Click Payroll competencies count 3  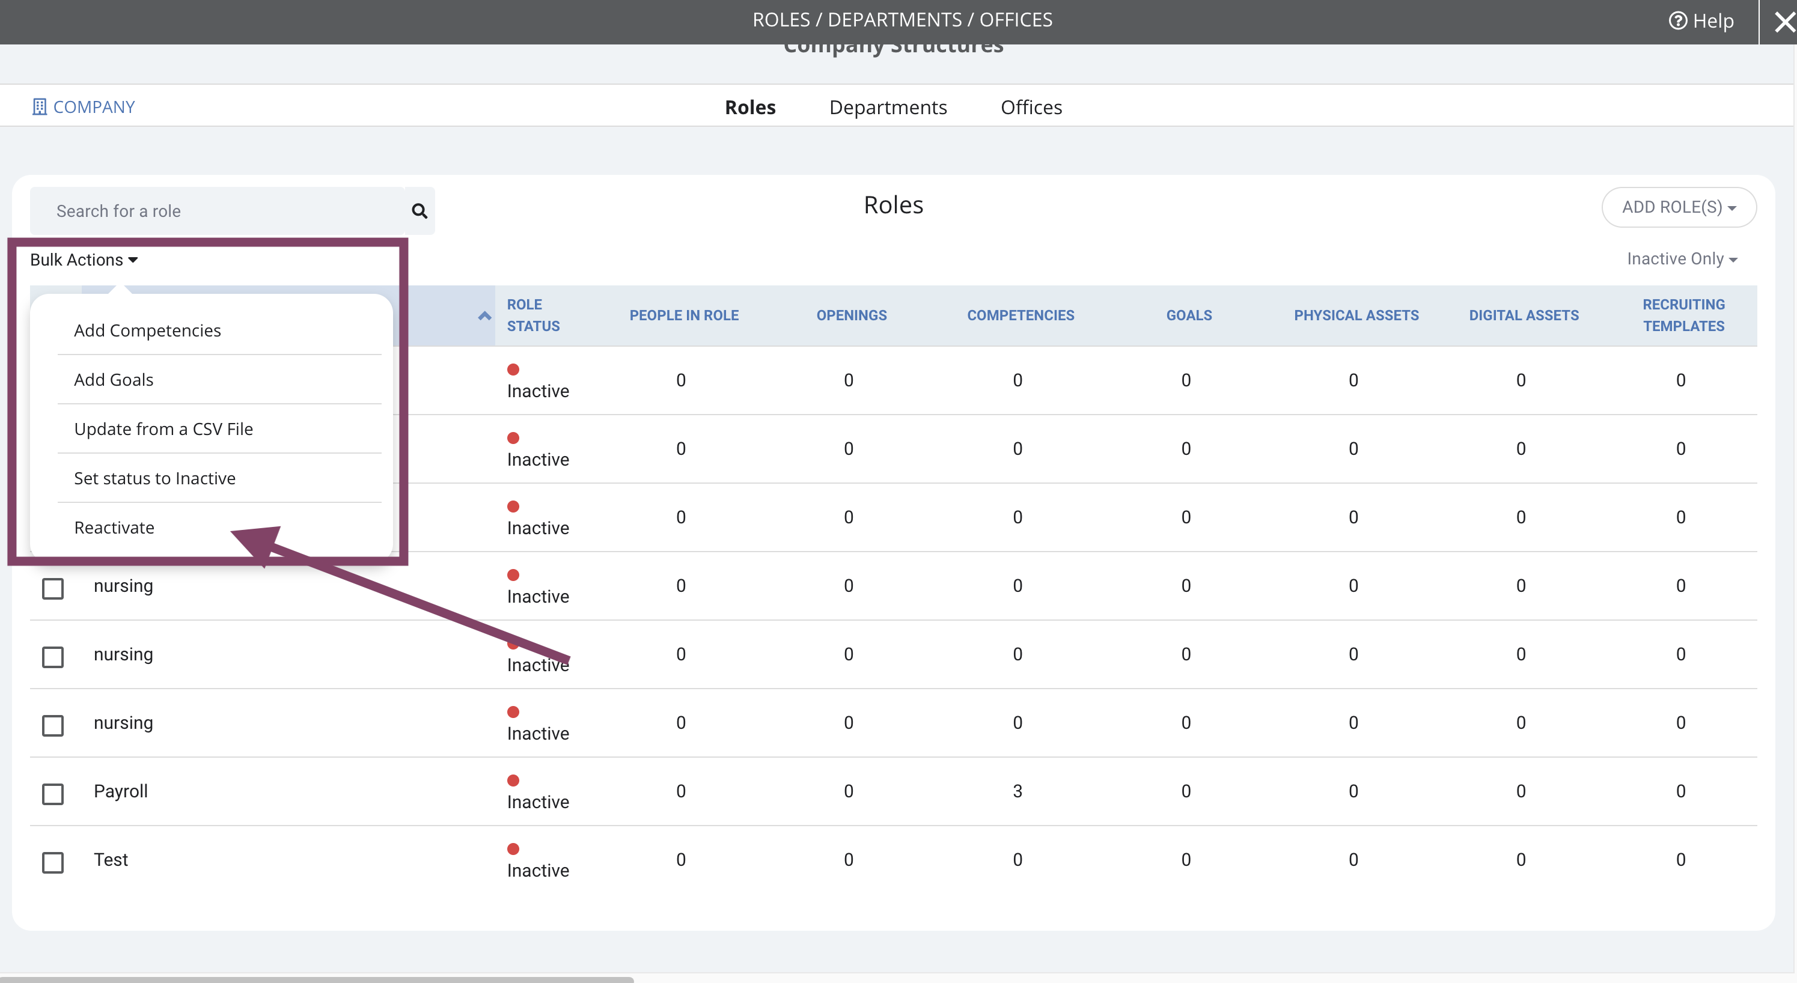(1017, 791)
